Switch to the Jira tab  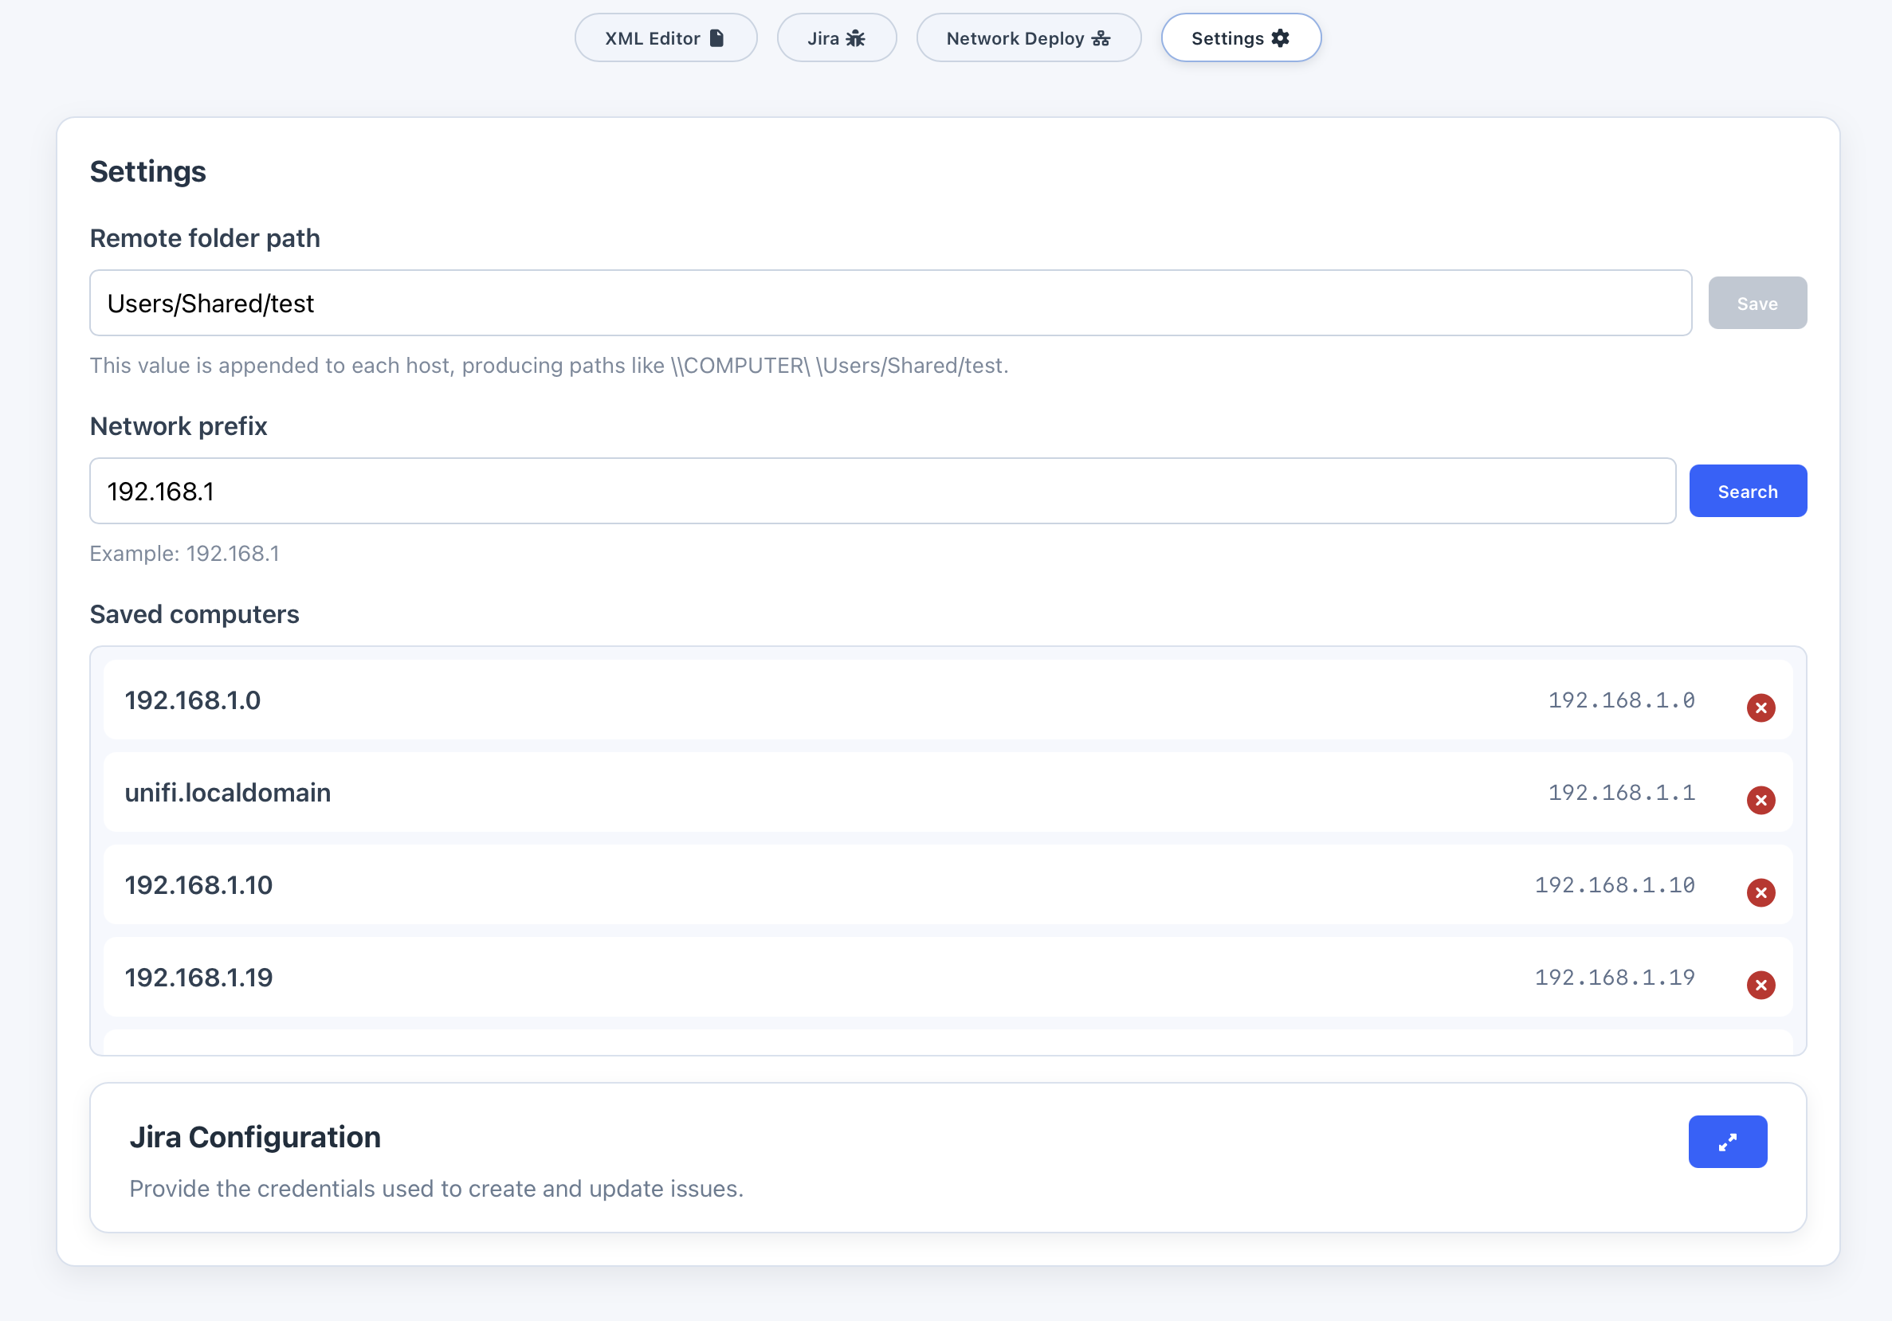click(x=822, y=38)
